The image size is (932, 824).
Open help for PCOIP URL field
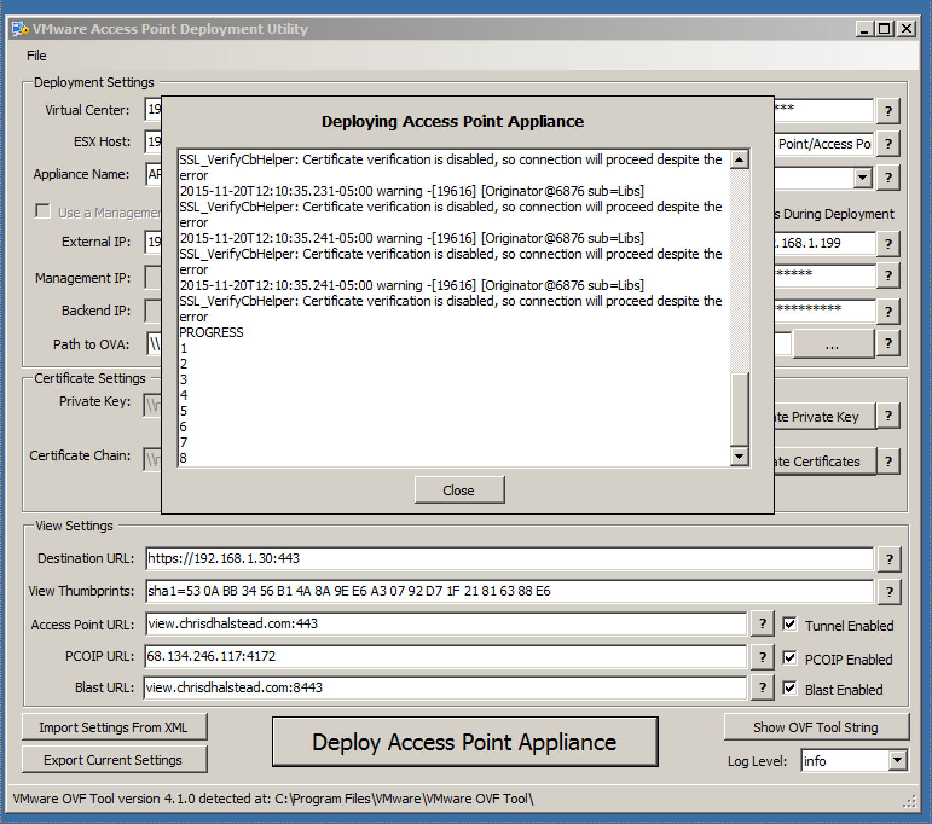pyautogui.click(x=762, y=657)
